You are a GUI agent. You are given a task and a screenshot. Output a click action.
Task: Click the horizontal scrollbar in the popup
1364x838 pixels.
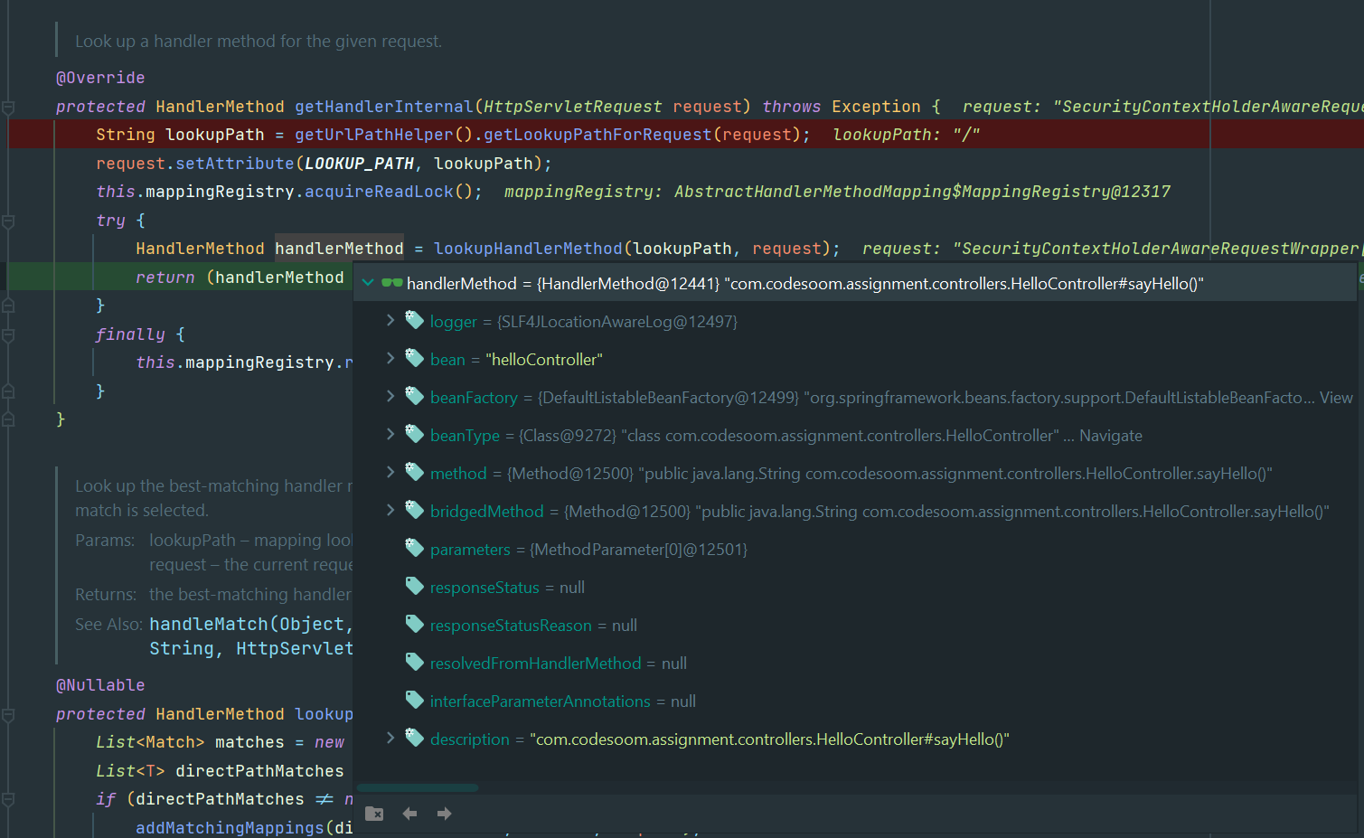(419, 787)
